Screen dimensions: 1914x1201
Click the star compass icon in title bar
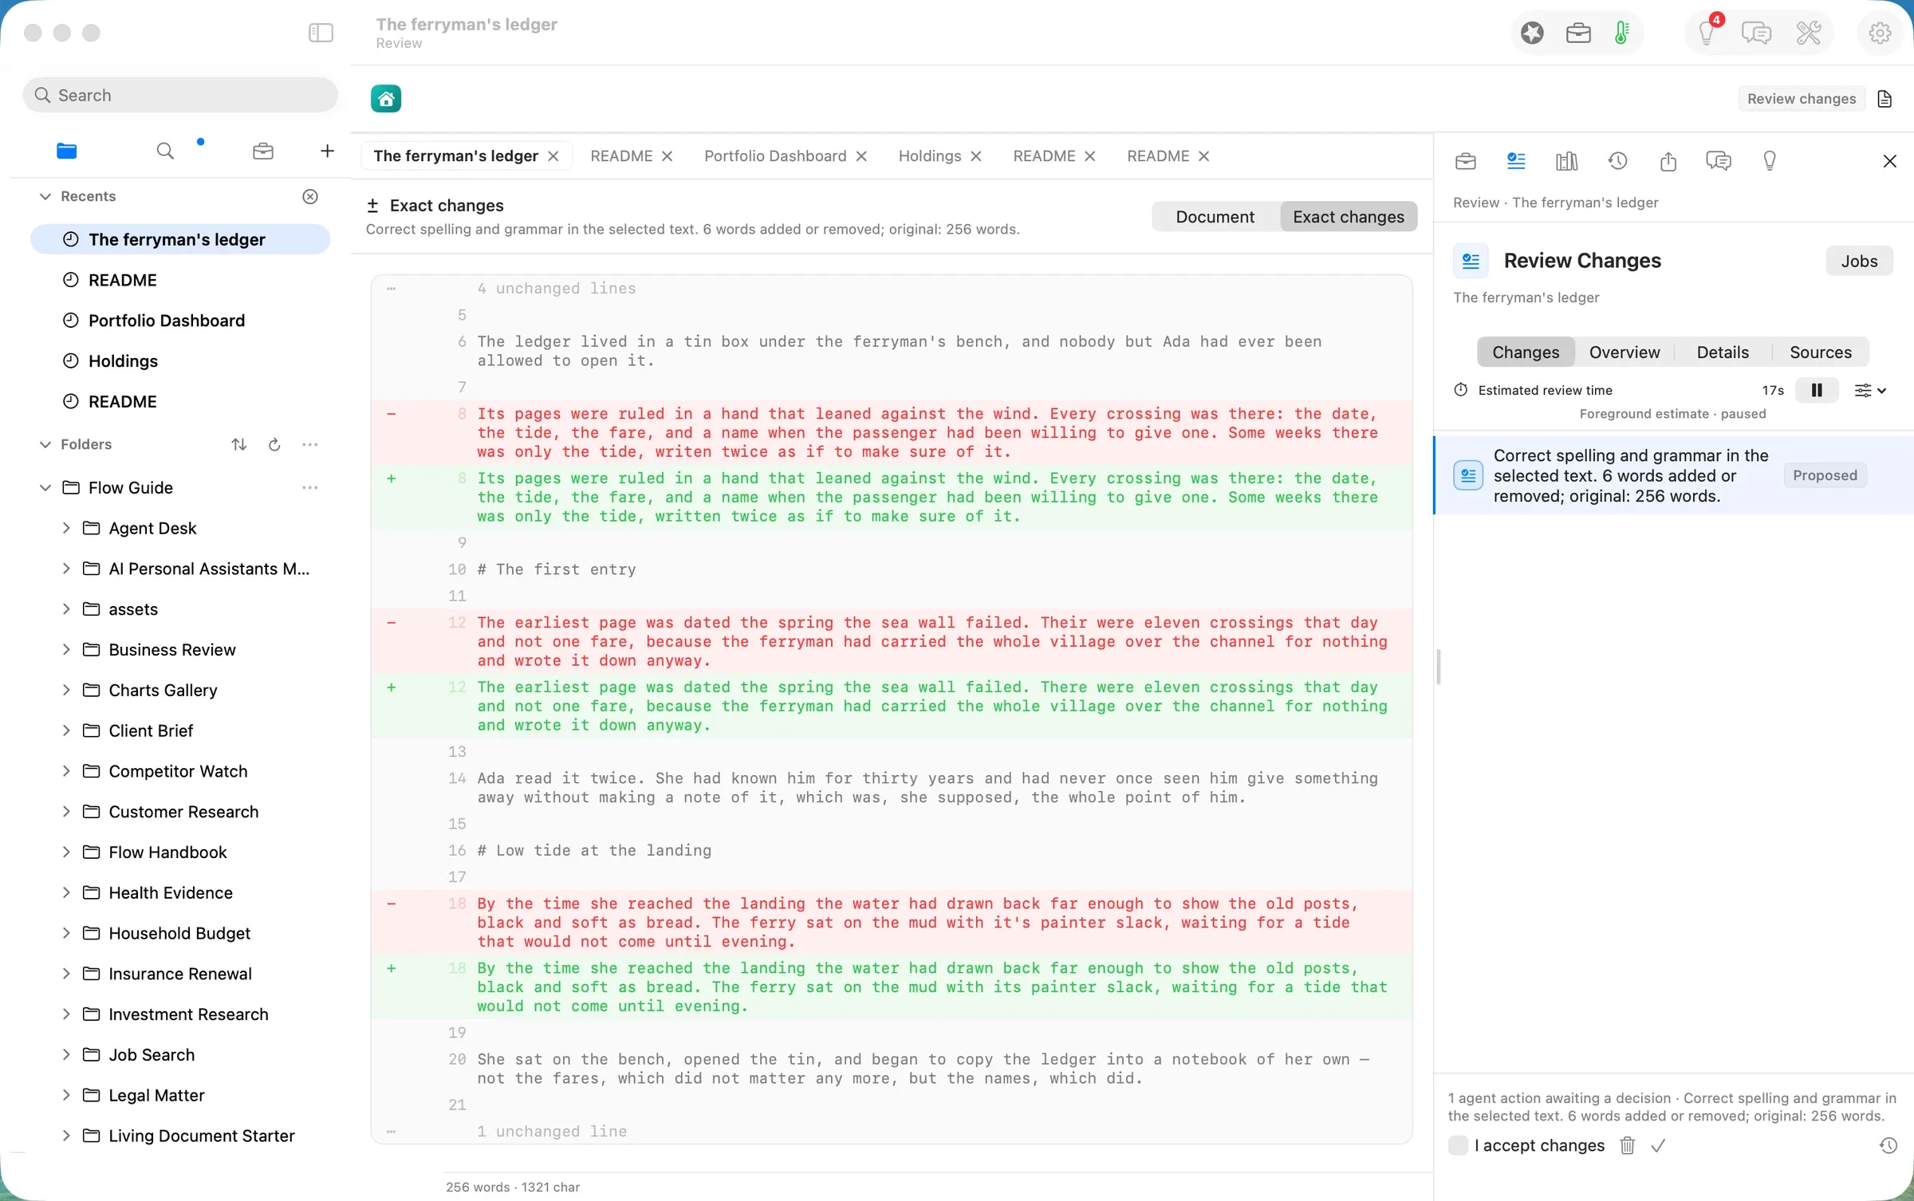pyautogui.click(x=1532, y=33)
